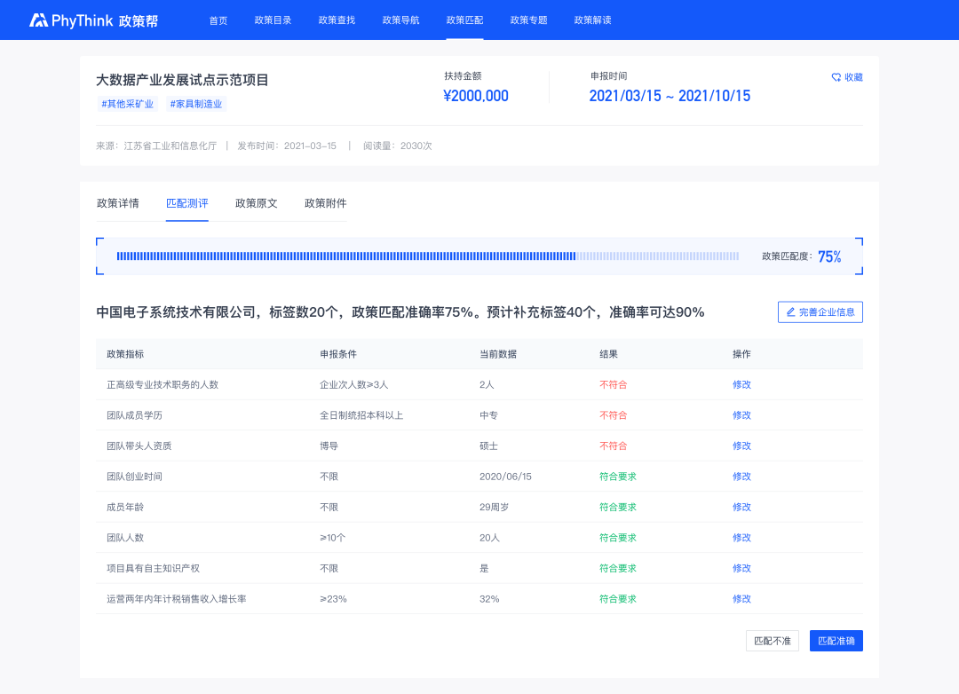Open 政策查找 in the navigation bar

pyautogui.click(x=337, y=20)
